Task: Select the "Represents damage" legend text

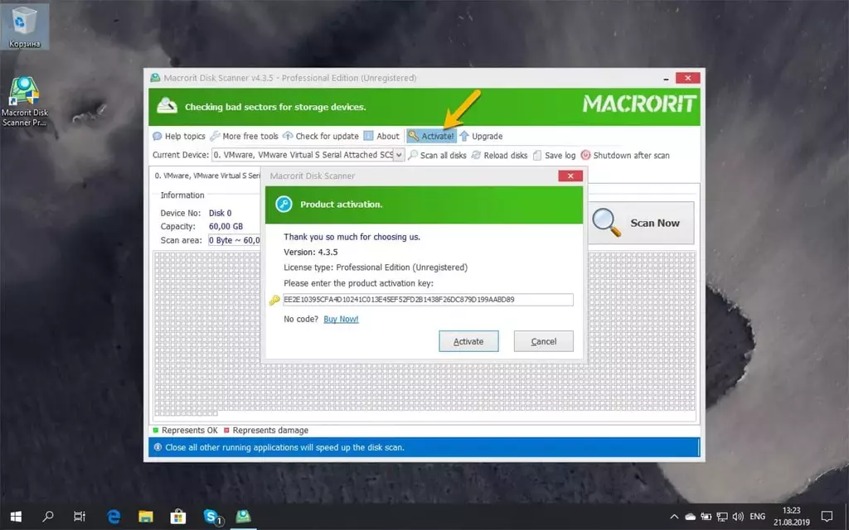Action: tap(270, 431)
